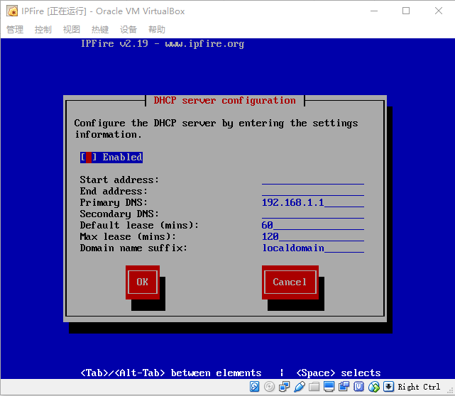This screenshot has width=455, height=396.
Task: Open the 控制 menu
Action: tap(43, 29)
